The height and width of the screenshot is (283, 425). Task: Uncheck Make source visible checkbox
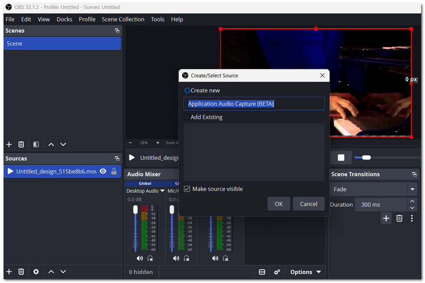click(x=187, y=189)
